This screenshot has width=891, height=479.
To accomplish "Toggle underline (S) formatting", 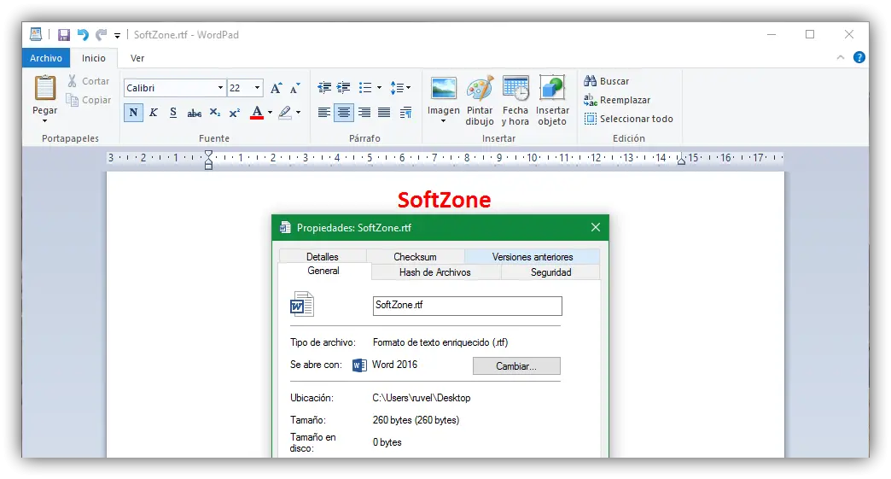I will point(173,113).
